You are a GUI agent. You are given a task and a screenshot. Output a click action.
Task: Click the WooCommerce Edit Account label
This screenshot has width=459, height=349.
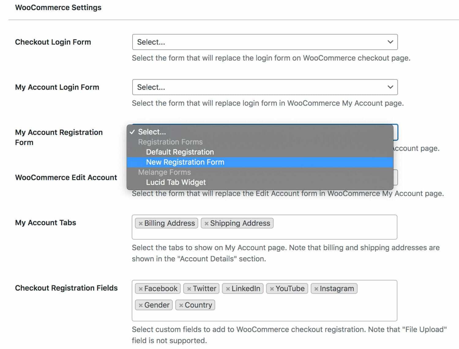coord(66,178)
